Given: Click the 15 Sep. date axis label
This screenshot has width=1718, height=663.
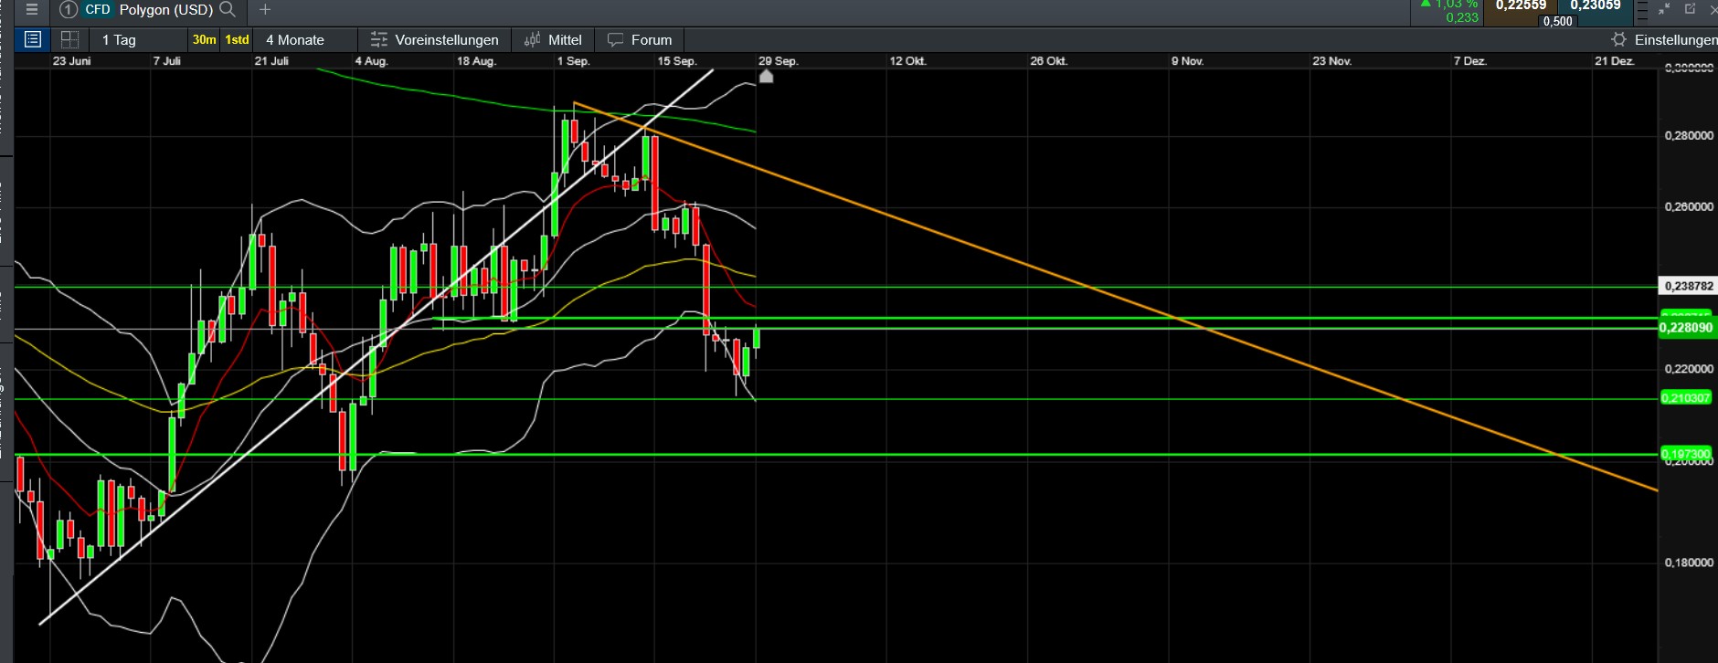Looking at the screenshot, I should pyautogui.click(x=677, y=61).
